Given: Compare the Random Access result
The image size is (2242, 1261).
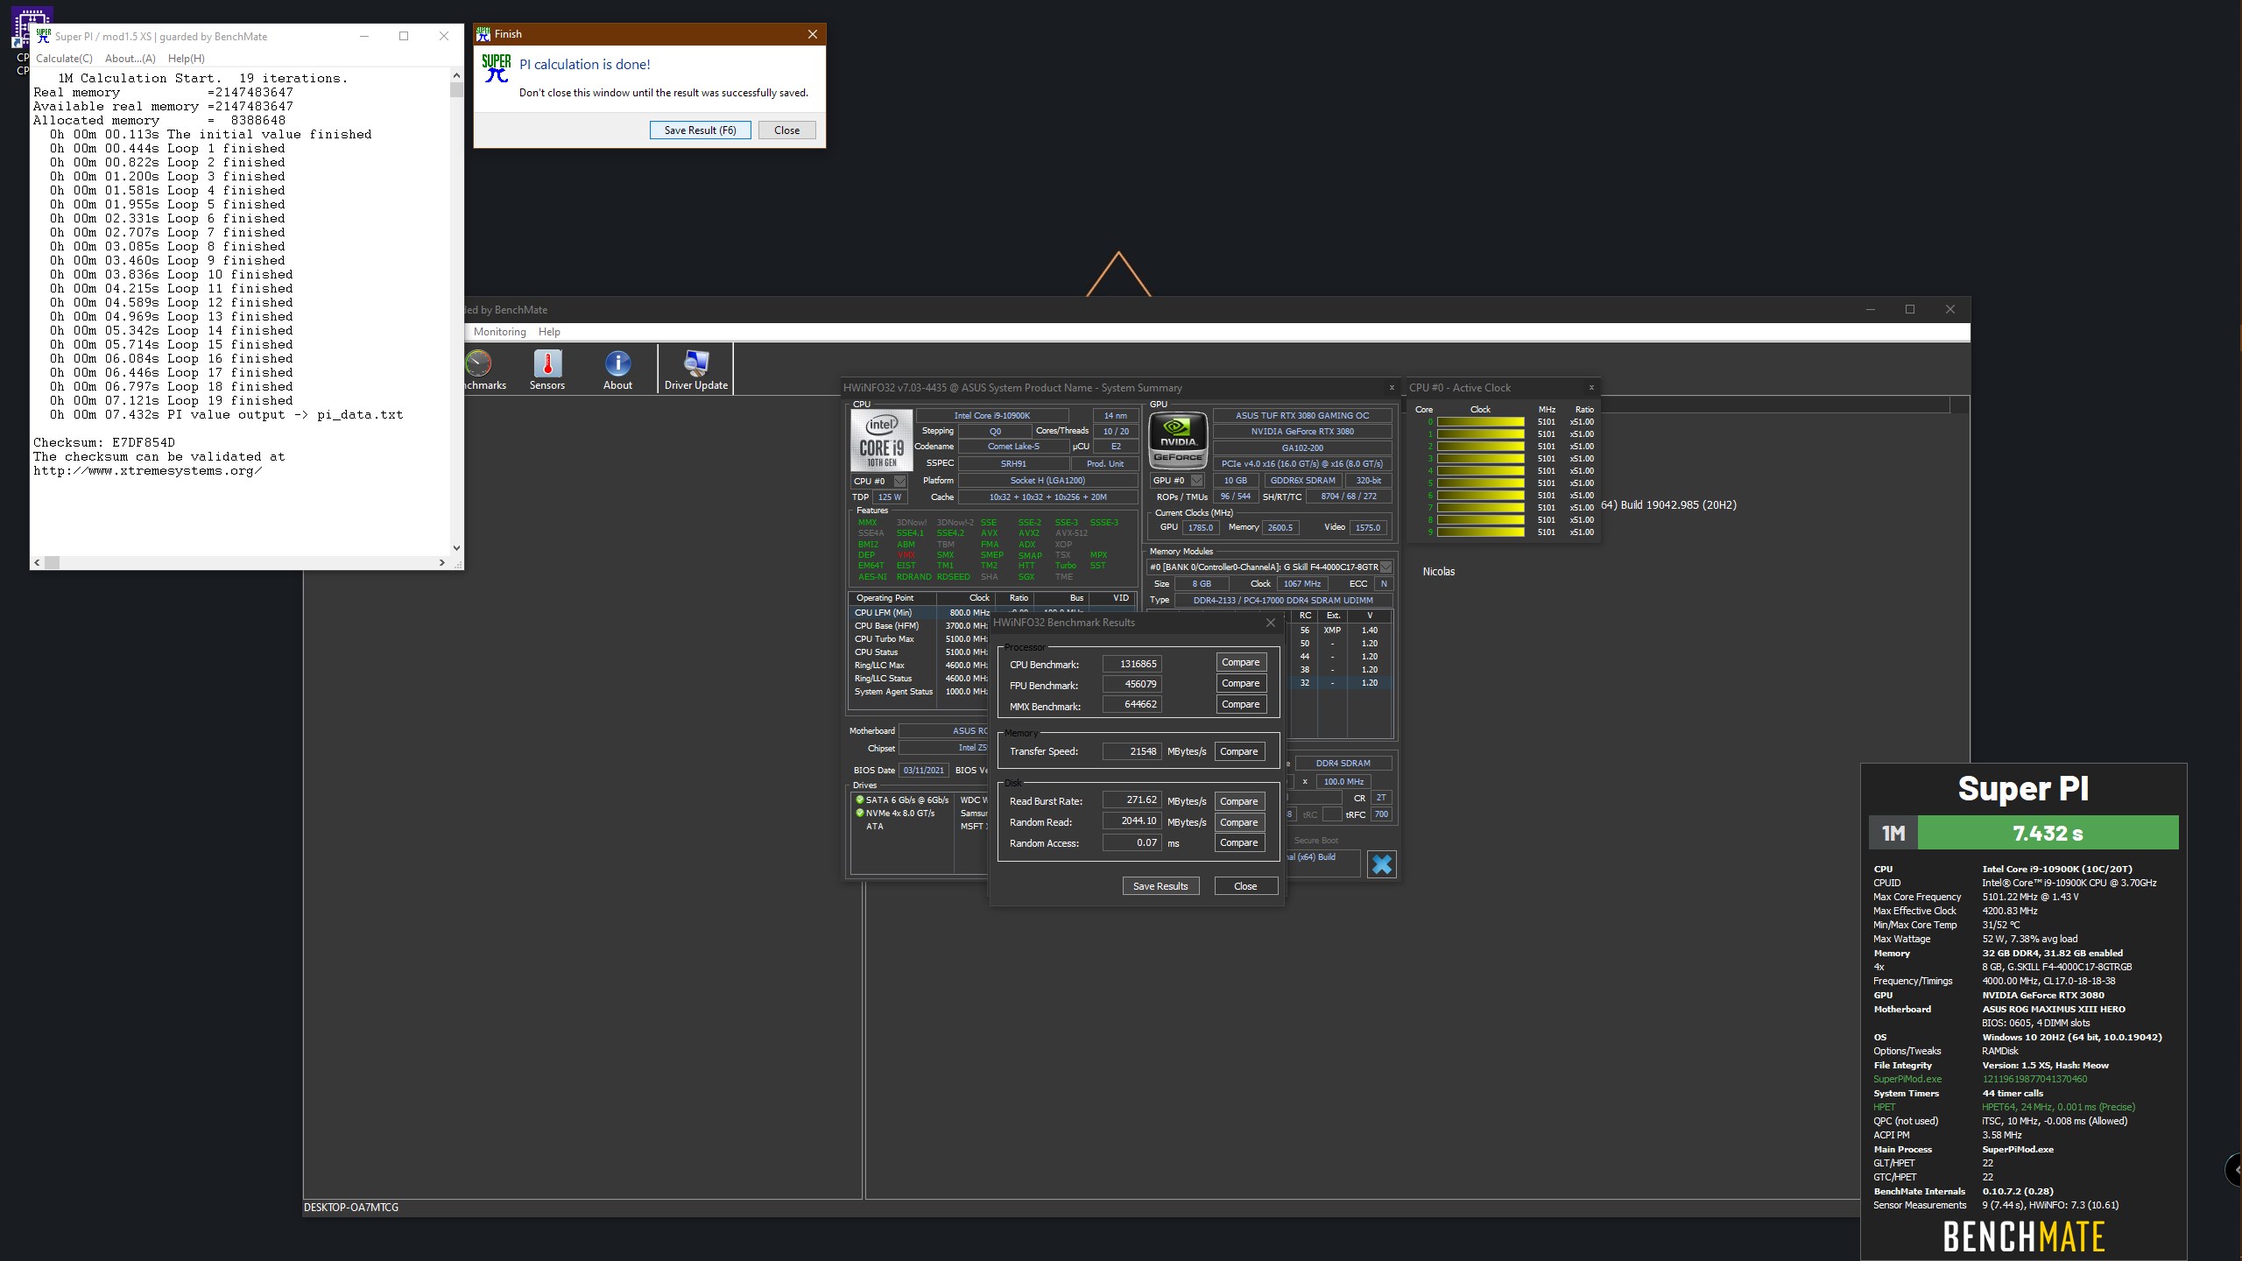Looking at the screenshot, I should click(1238, 842).
